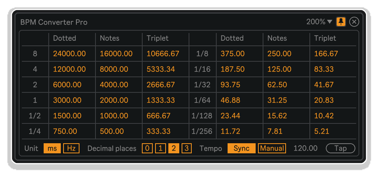Select 1 decimal place
This screenshot has height=177, width=378.
point(160,148)
